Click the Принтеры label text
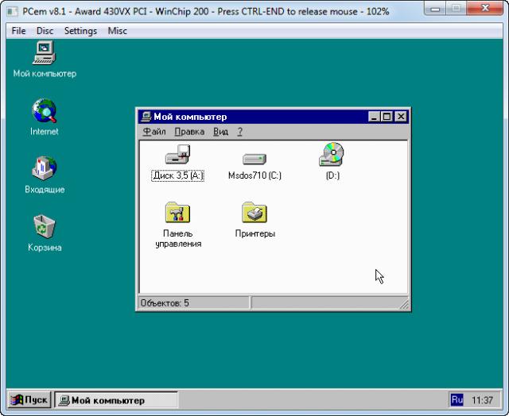 pos(255,233)
